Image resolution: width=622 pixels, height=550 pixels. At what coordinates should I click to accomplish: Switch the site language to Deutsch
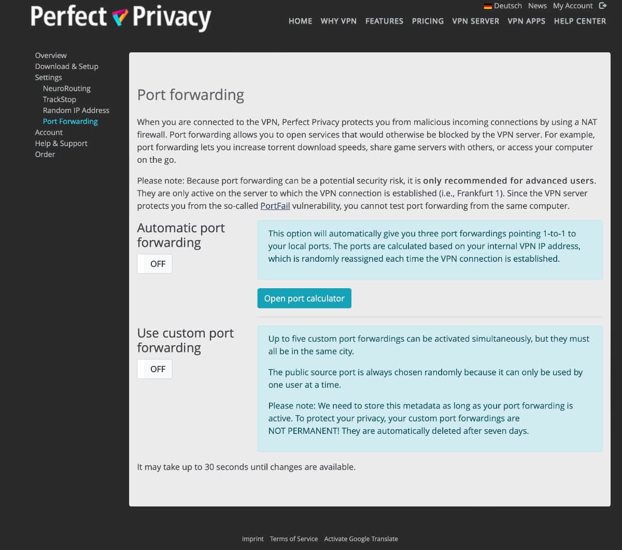click(508, 6)
